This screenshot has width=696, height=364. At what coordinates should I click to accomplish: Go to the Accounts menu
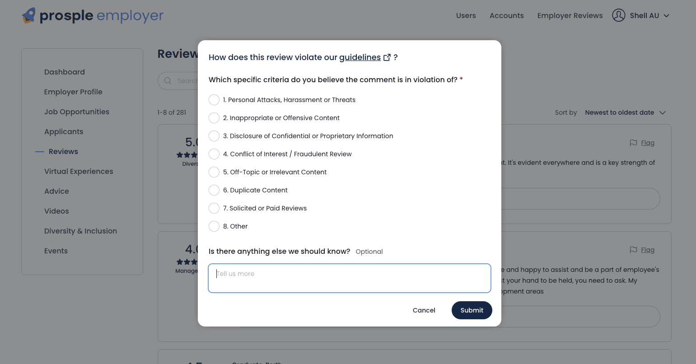[x=507, y=15]
